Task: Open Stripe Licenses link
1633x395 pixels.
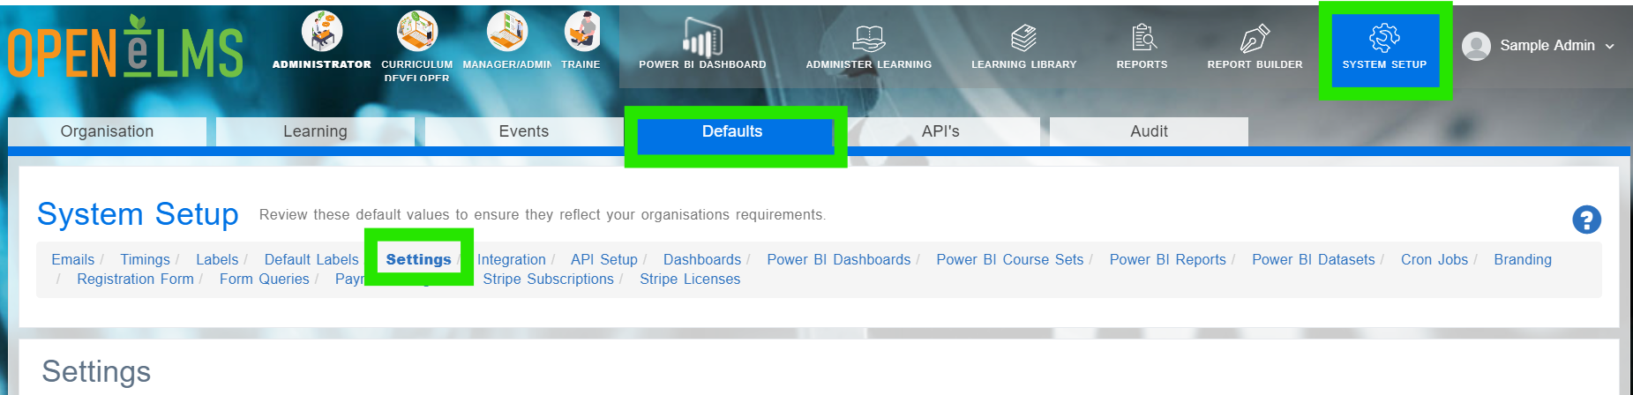Action: tap(690, 279)
